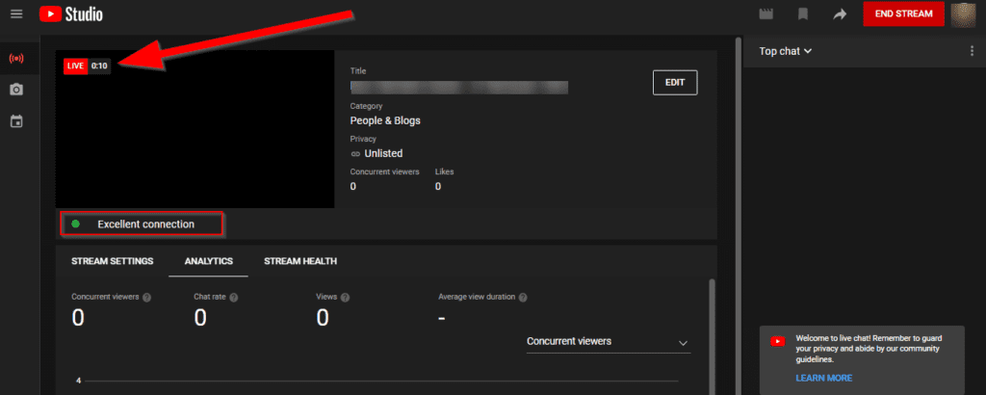Screen dimensions: 986x395
Task: Click the YouTube Studio logo
Action: (x=70, y=13)
